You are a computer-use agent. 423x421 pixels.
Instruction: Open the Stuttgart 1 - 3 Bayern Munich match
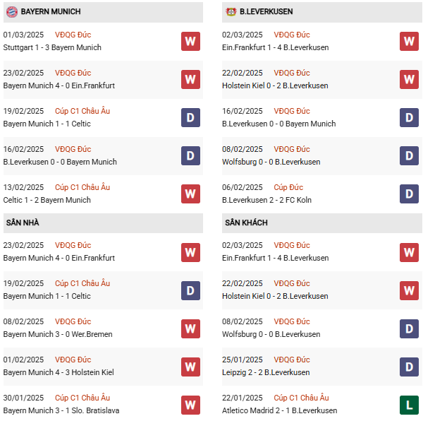[x=52, y=47]
